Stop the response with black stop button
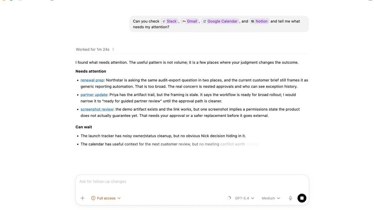Image resolution: width=374 pixels, height=210 pixels. click(x=302, y=198)
